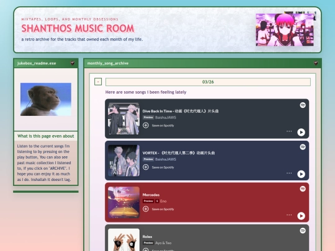Click Preview badge on VORTEX card

148,159
